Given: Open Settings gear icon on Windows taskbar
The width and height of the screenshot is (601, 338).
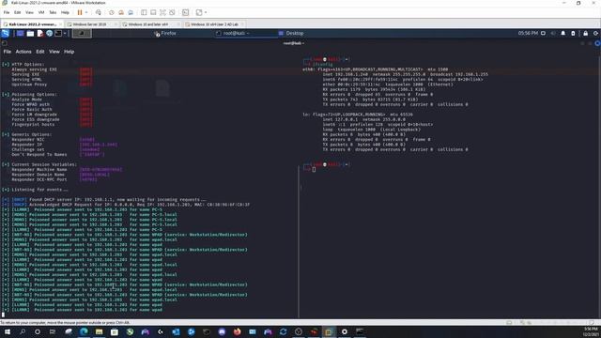Looking at the screenshot, I should 345,331.
